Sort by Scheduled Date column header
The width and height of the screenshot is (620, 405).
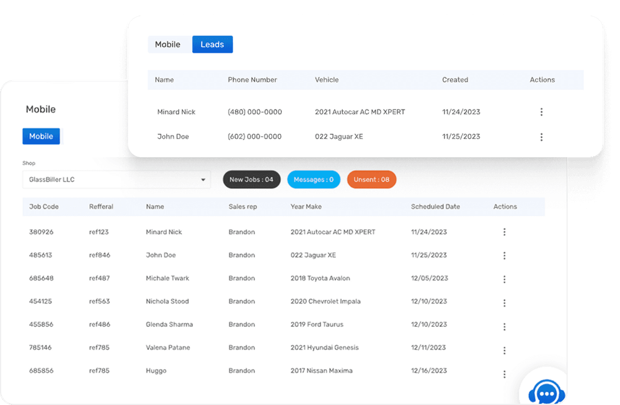click(x=435, y=207)
